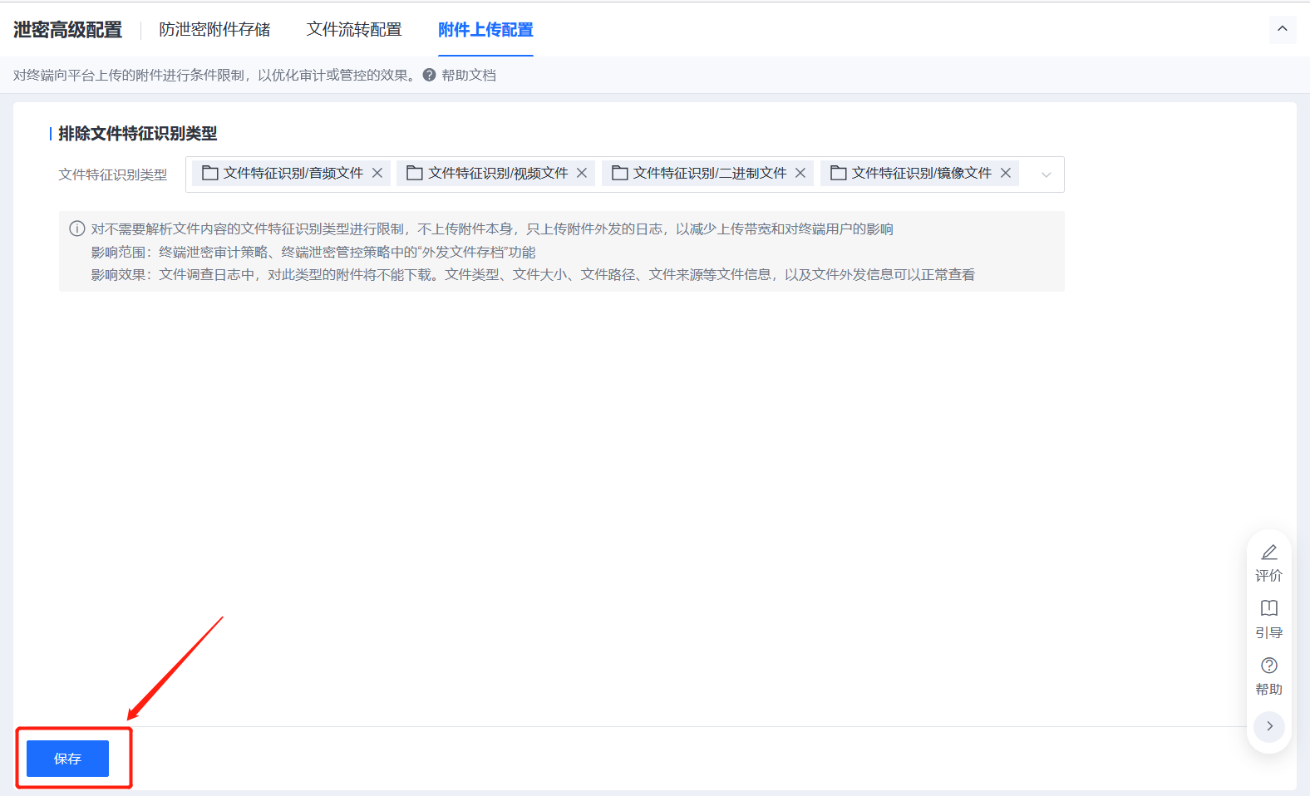Click the info icon in the notice box
The height and width of the screenshot is (796, 1310).
(77, 228)
